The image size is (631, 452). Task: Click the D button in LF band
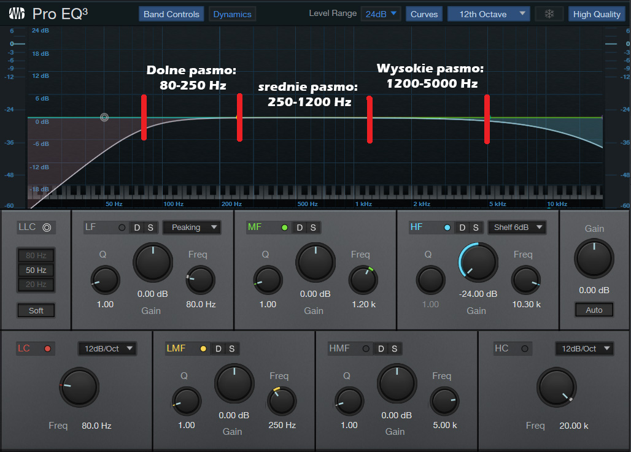pos(137,228)
